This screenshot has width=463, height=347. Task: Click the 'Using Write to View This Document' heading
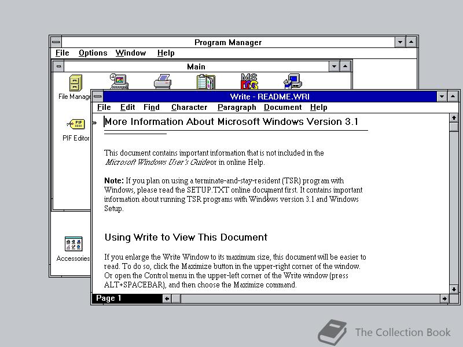pos(186,237)
